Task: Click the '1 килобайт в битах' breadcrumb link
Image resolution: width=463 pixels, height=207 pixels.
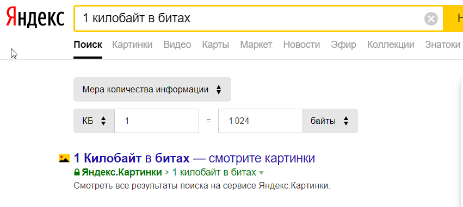Action: tap(214, 172)
